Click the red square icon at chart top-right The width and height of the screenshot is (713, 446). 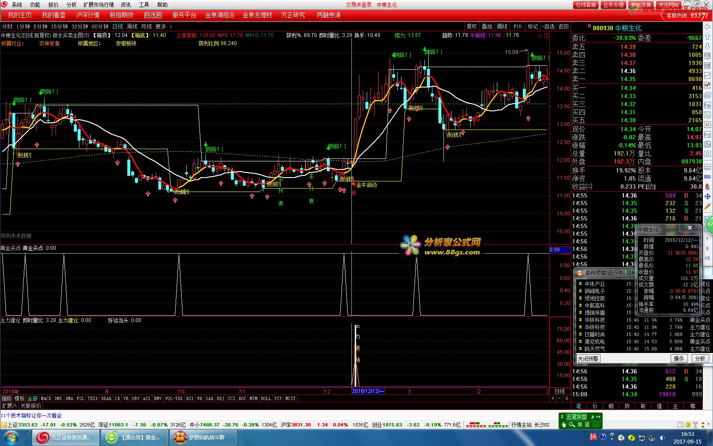pyautogui.click(x=546, y=35)
